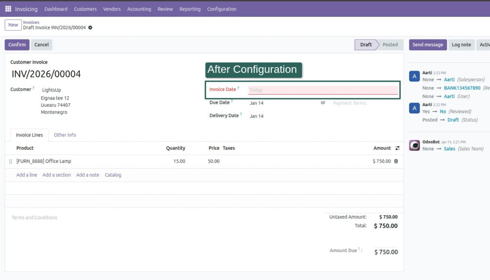The height and width of the screenshot is (280, 490).
Task: Open the product Catalog link
Action: (113, 175)
